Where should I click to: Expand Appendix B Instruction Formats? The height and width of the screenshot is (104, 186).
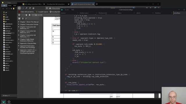coord(19,46)
